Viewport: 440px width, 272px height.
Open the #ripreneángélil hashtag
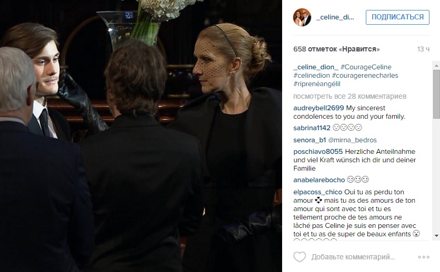click(317, 84)
